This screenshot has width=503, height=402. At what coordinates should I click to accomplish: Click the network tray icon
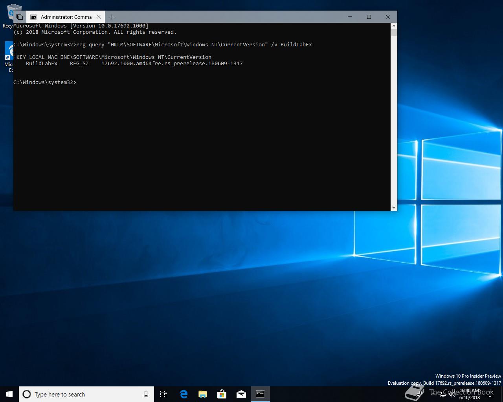[x=443, y=394]
